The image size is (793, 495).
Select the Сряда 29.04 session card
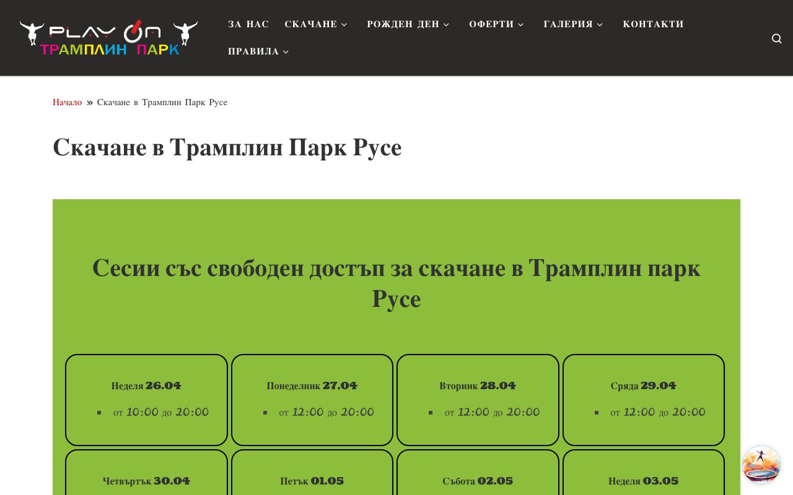click(x=644, y=400)
